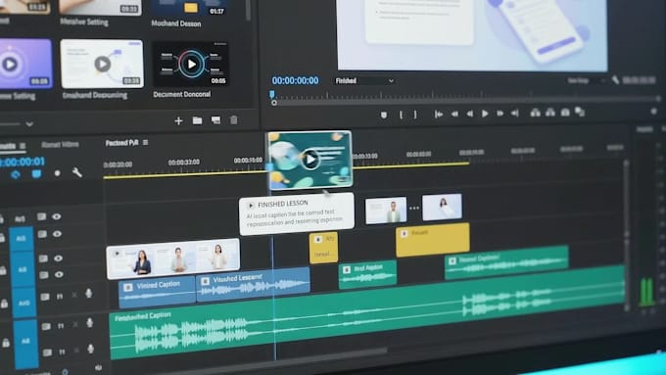This screenshot has height=375, width=666.
Task: Jump to the In point
Action: tap(439, 114)
